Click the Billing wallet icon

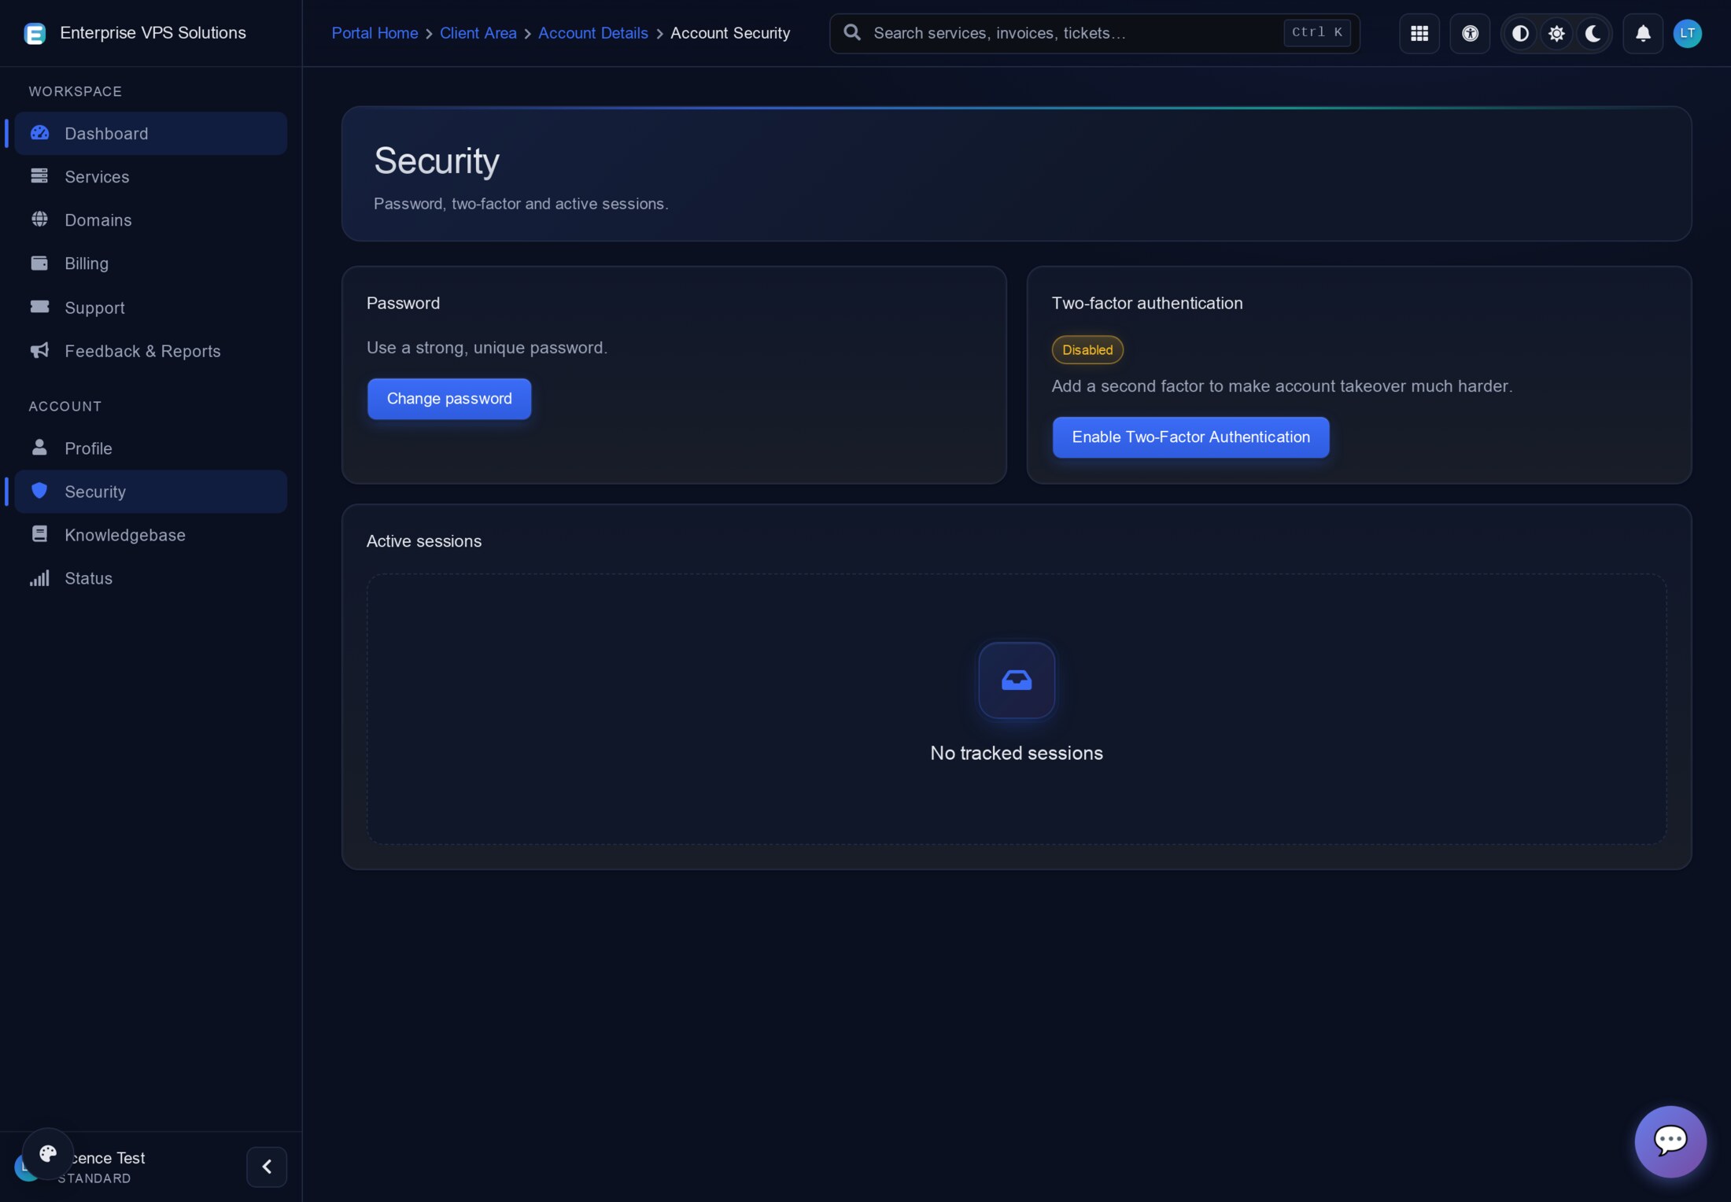pyautogui.click(x=39, y=263)
